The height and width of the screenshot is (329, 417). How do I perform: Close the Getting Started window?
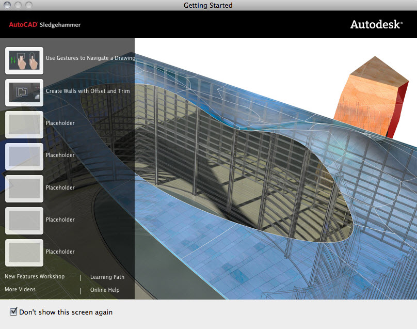7,5
